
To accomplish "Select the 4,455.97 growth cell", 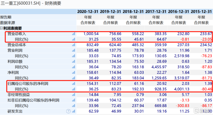I will (x=159, y=67).
